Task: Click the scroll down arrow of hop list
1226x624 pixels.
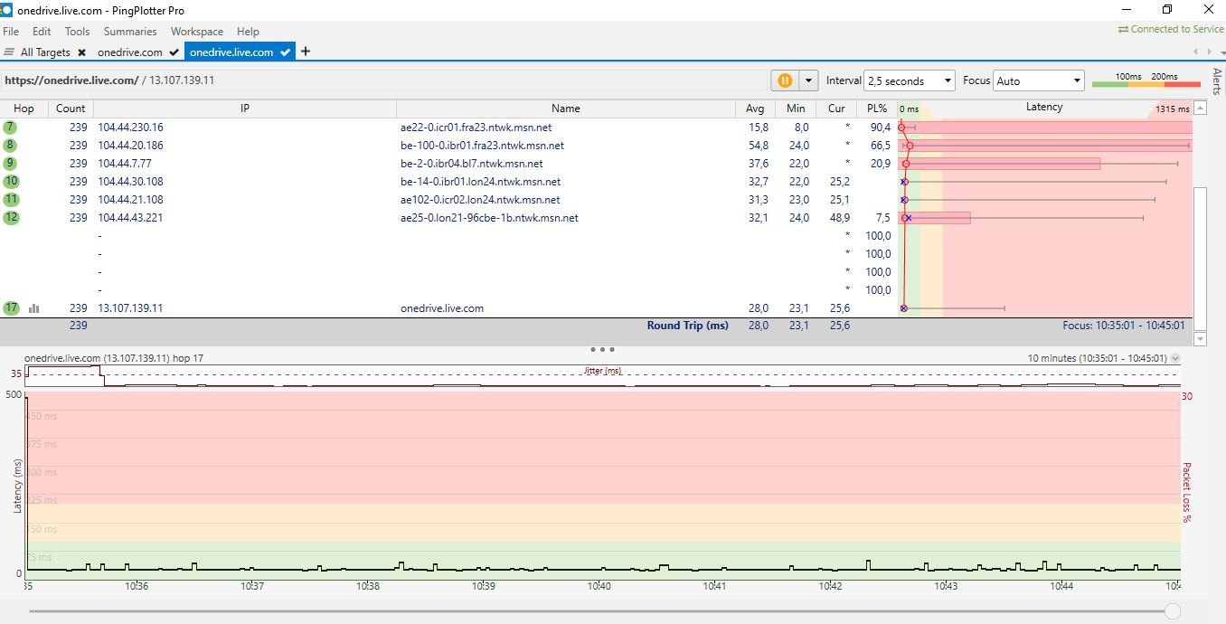Action: pos(1201,339)
